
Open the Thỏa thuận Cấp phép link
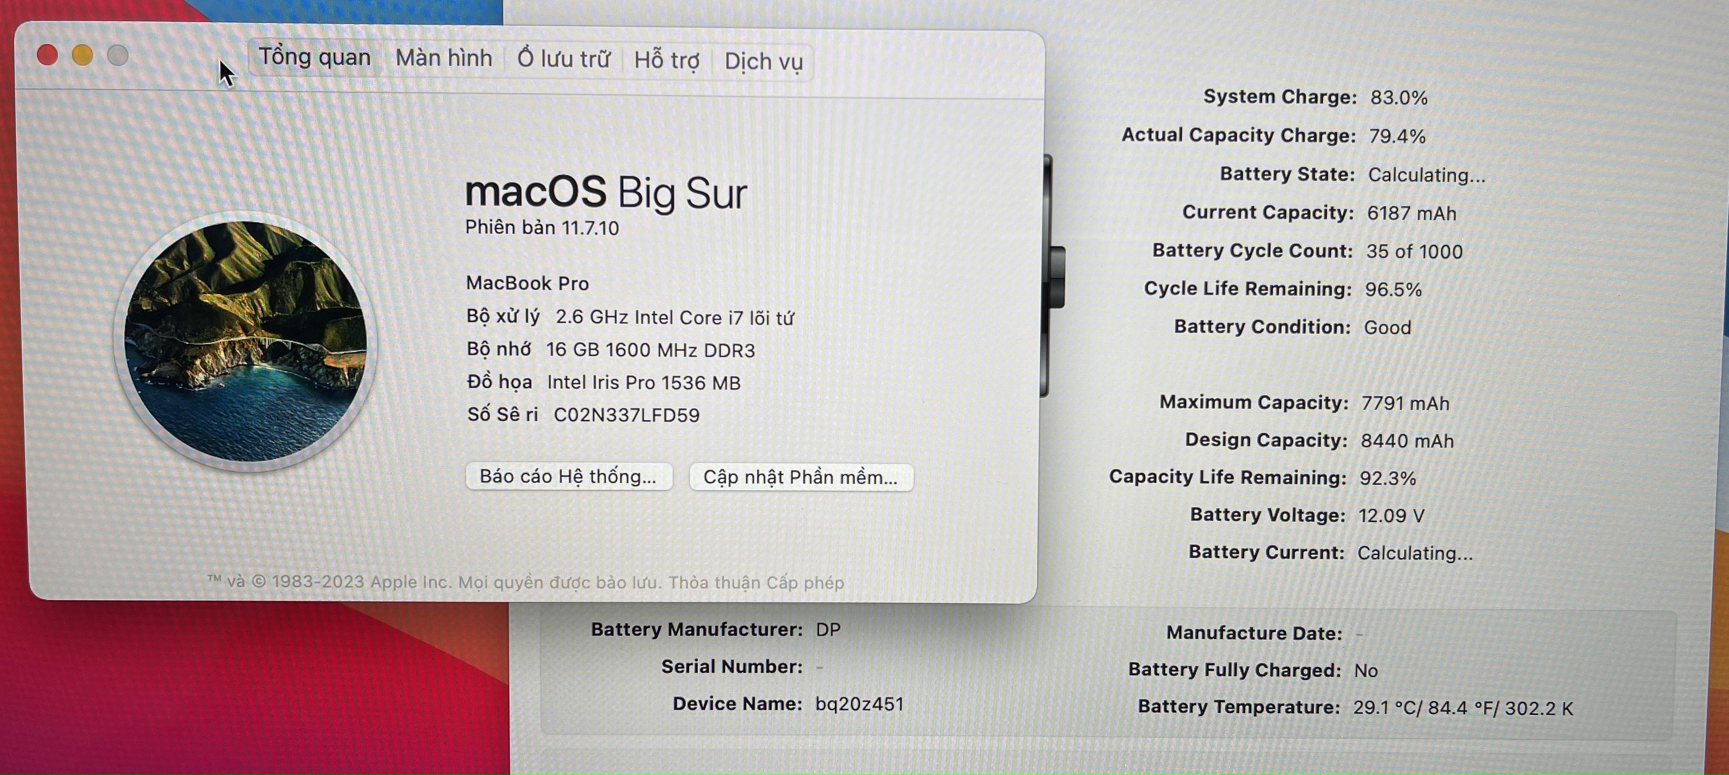point(756,583)
